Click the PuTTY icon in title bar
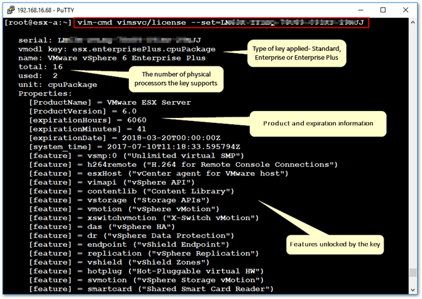Viewport: 422px width, 299px height. click(x=11, y=10)
